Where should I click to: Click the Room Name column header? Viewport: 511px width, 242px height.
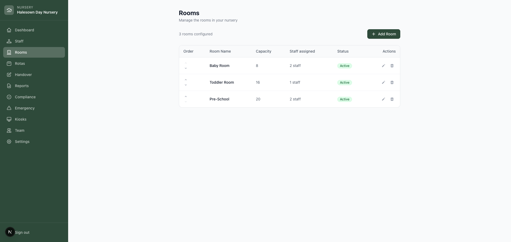[220, 51]
